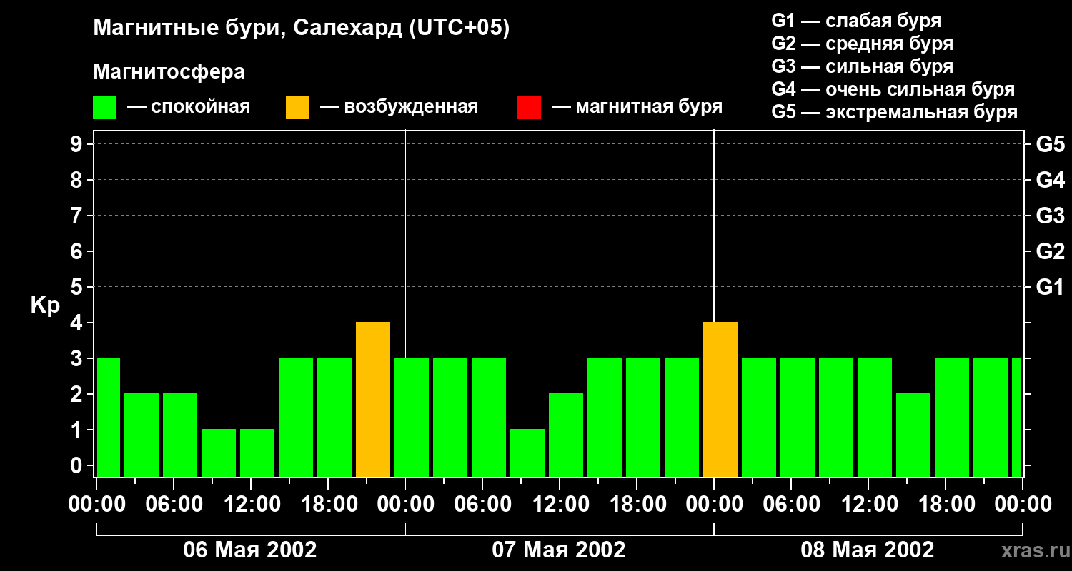Click the '18:00' time label under 08 Мая
Image resolution: width=1072 pixels, height=571 pixels.
point(946,505)
